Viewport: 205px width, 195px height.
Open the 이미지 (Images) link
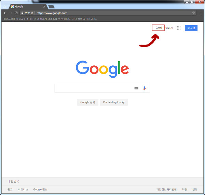point(169,28)
